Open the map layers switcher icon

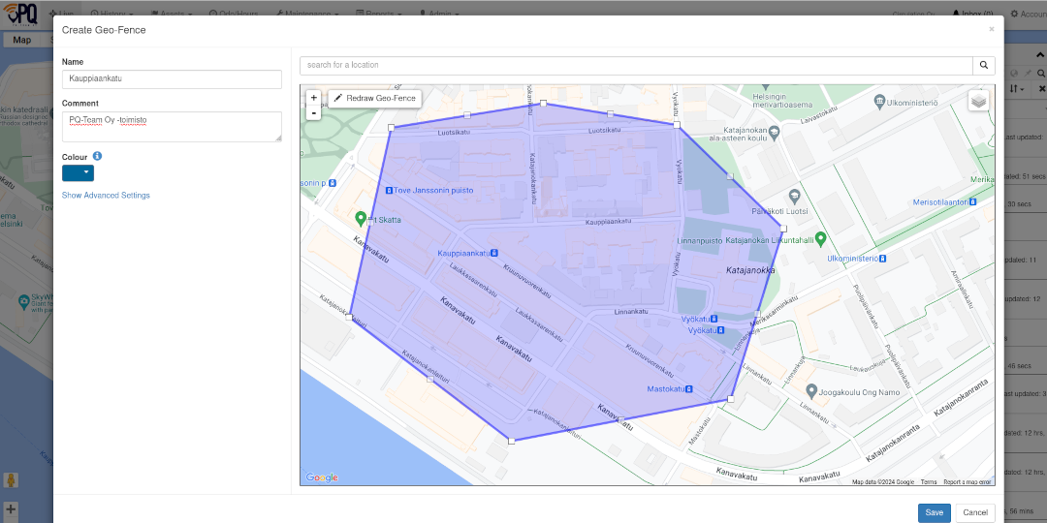(979, 101)
